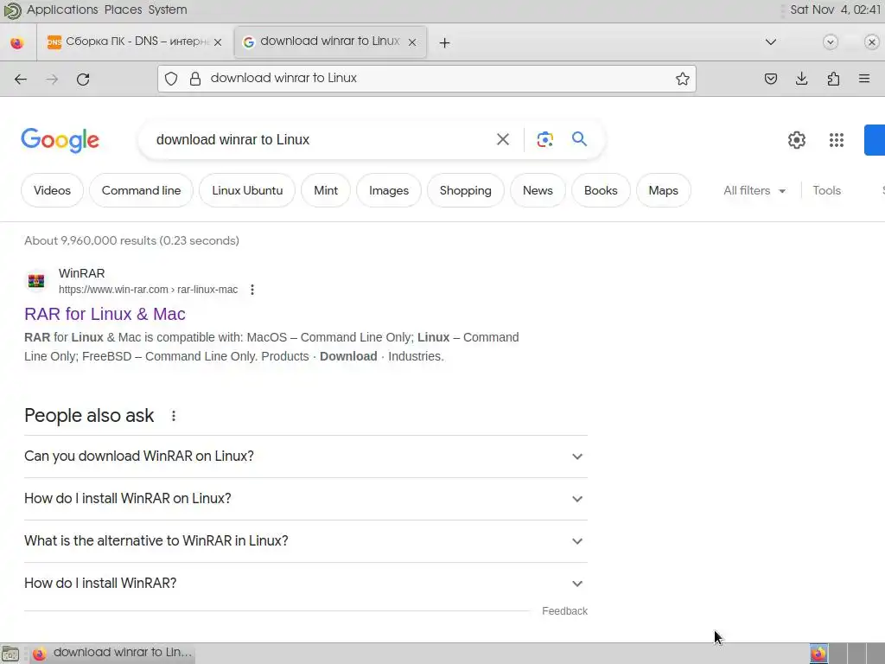Open a new browser tab

(445, 43)
